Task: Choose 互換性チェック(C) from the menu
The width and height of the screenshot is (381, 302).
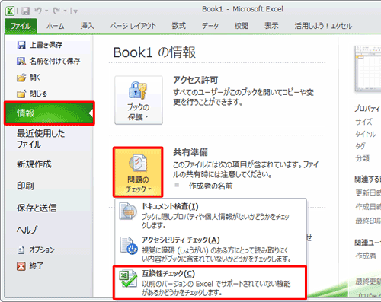Action: (210, 282)
